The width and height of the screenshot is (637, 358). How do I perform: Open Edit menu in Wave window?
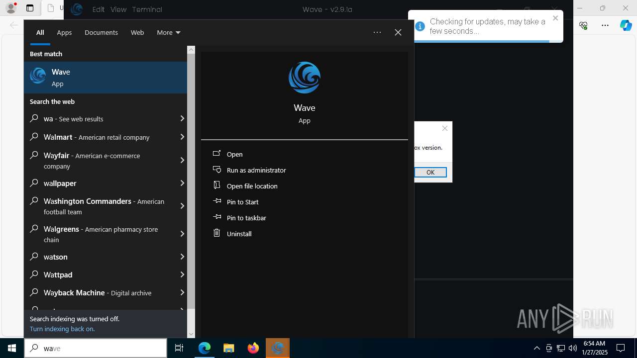[x=99, y=9]
